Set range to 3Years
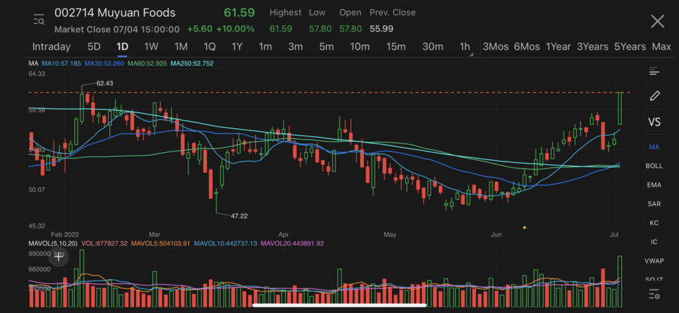The image size is (679, 313). pyautogui.click(x=592, y=47)
